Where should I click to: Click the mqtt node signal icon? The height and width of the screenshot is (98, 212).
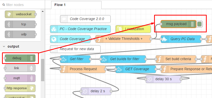pos(31,78)
